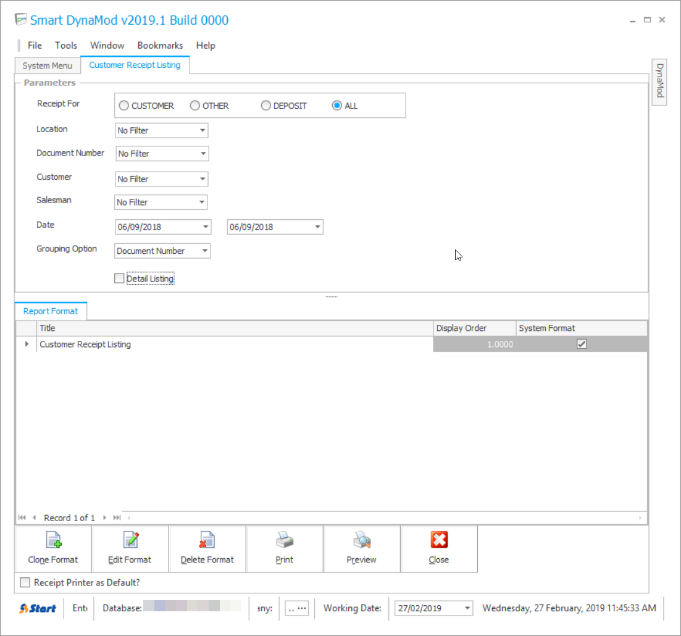The height and width of the screenshot is (636, 681).
Task: Go to first record navigation arrow
Action: point(22,517)
